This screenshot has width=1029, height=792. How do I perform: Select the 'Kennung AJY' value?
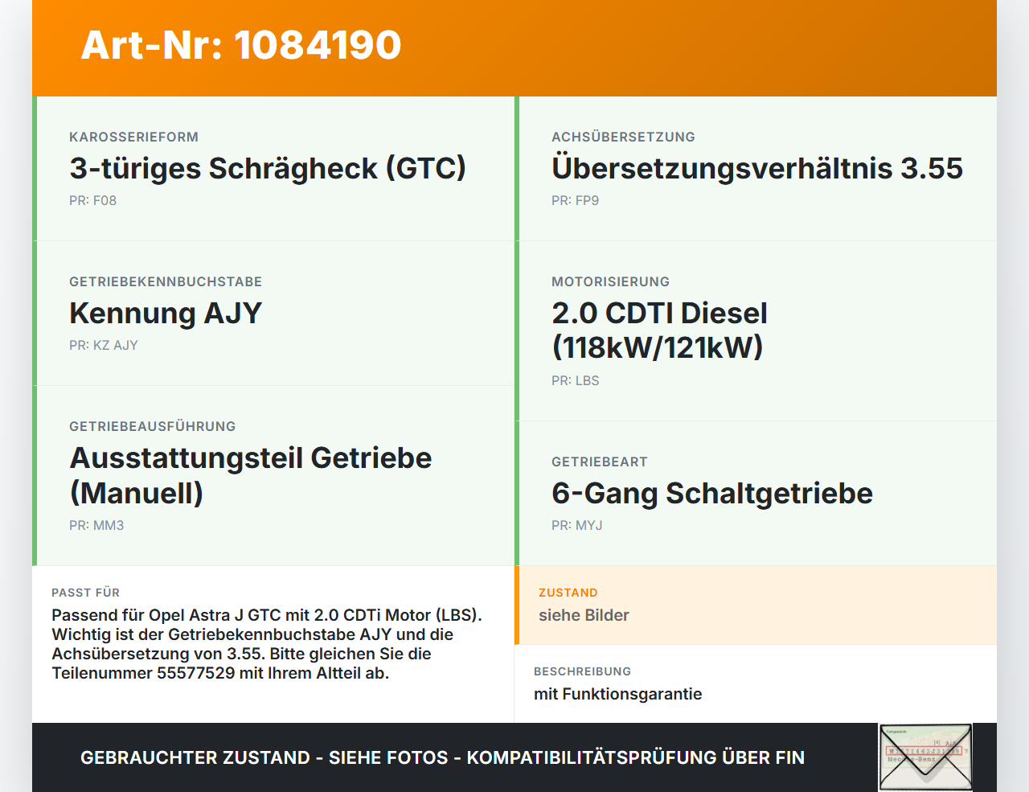coord(166,313)
